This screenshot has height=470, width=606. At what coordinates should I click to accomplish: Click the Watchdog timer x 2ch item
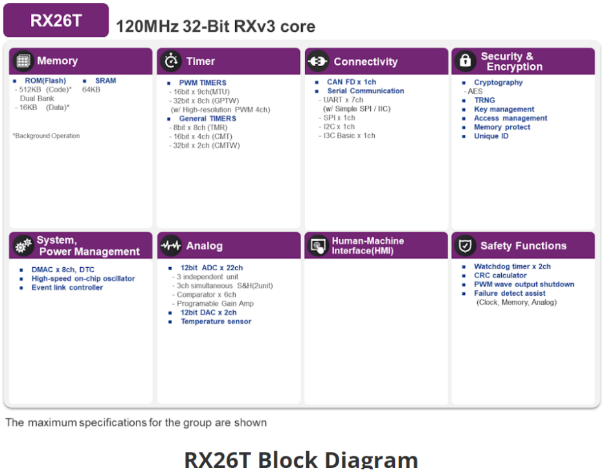pyautogui.click(x=512, y=266)
